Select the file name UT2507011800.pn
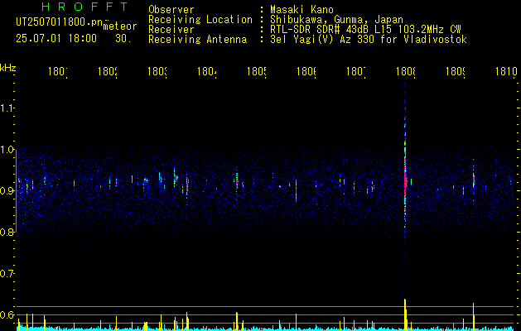 tap(60, 22)
